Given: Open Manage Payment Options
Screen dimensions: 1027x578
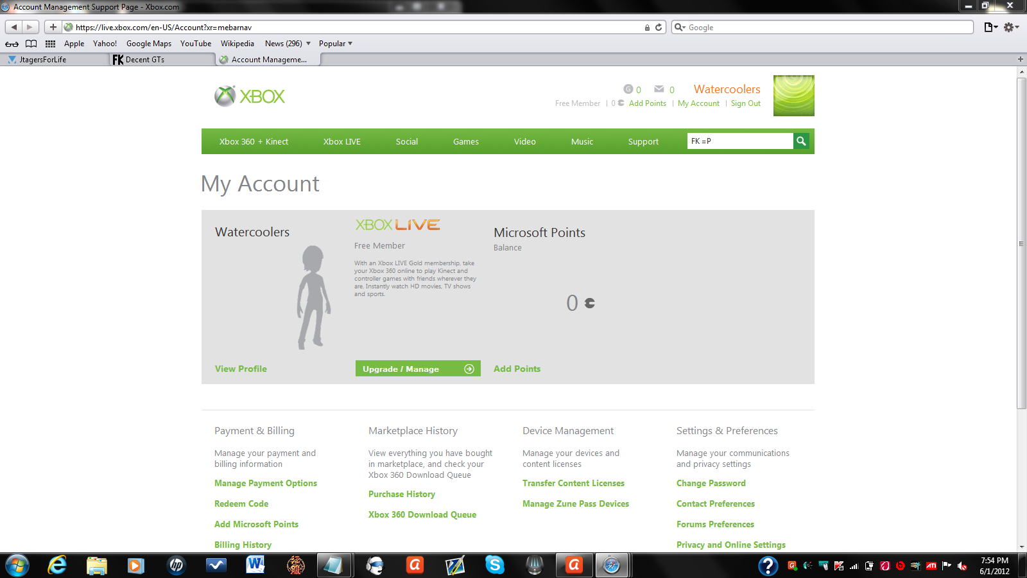Looking at the screenshot, I should coord(266,483).
